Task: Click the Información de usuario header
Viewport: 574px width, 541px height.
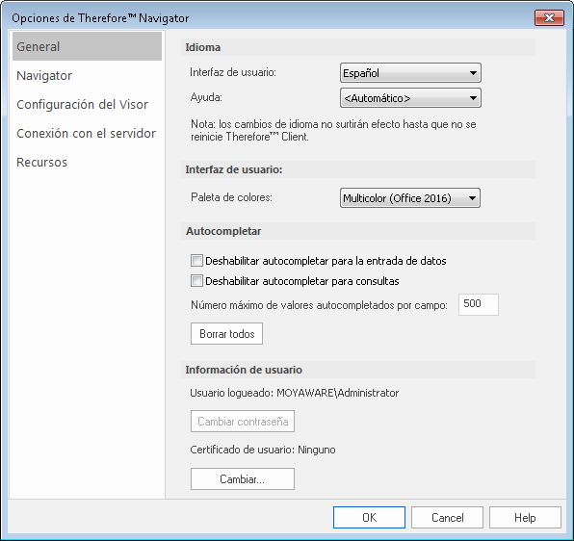Action: [358, 370]
